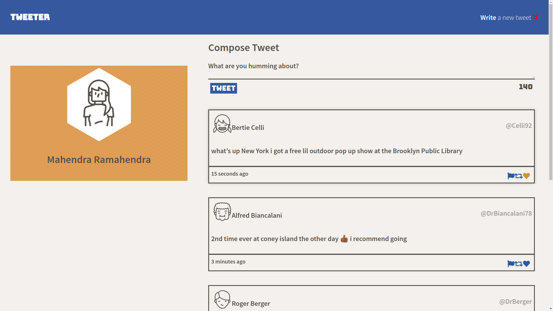Toggle like on Bertie Celli's tweet
The height and width of the screenshot is (311, 553).
tap(527, 176)
